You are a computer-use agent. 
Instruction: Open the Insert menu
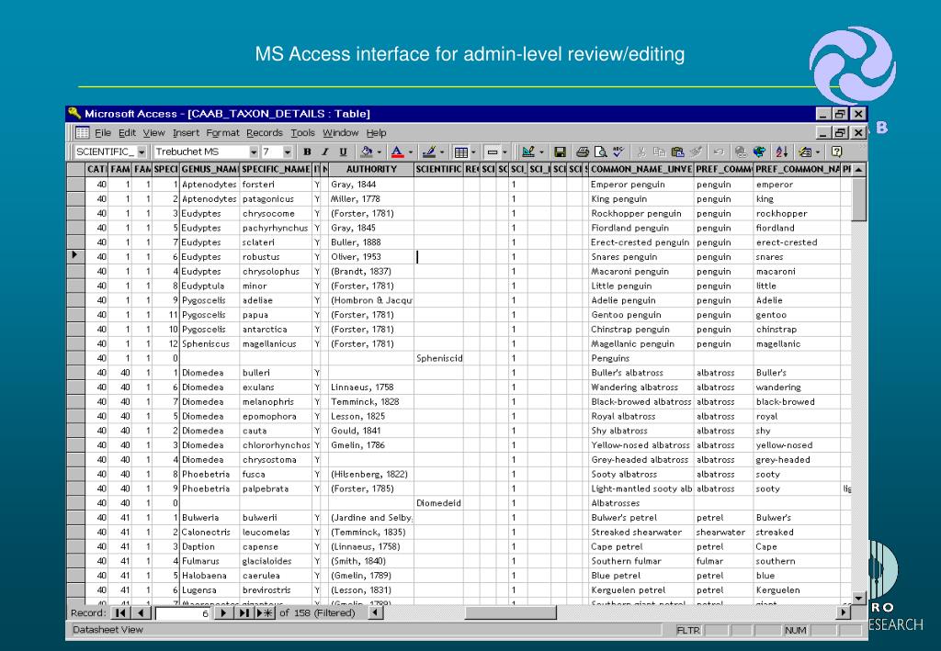186,132
